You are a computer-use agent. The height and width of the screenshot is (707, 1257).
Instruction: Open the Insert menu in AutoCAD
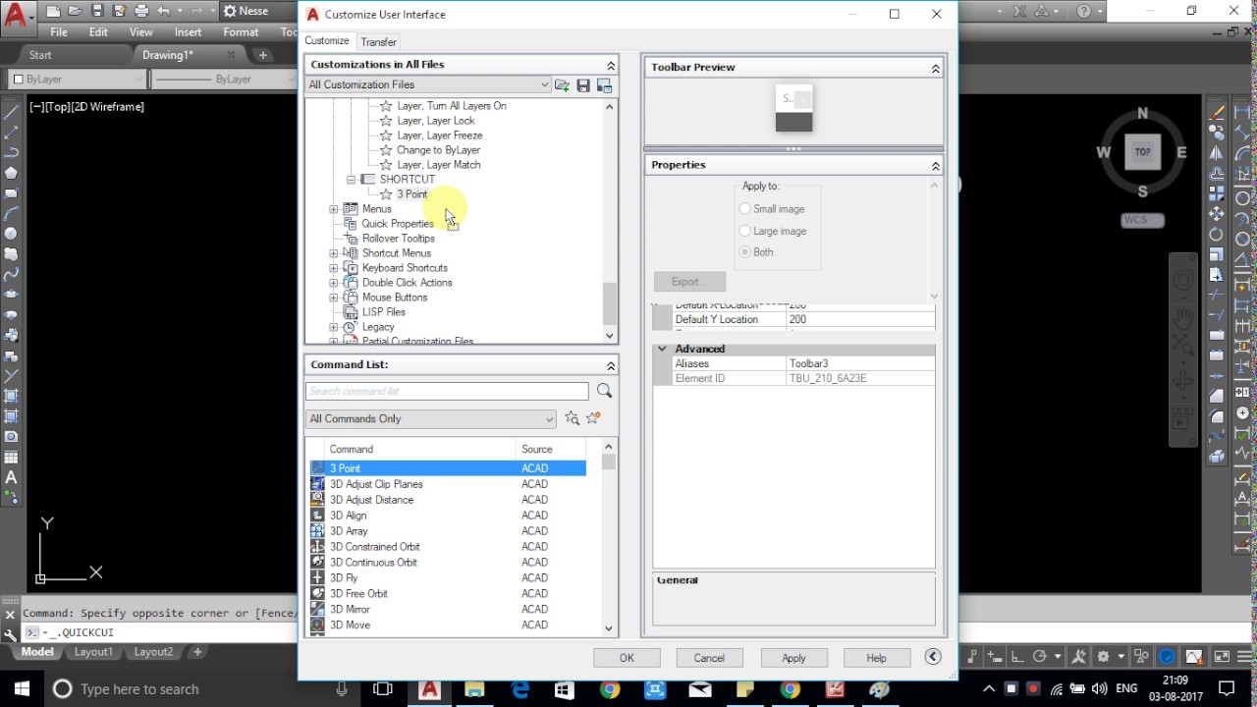coord(188,32)
